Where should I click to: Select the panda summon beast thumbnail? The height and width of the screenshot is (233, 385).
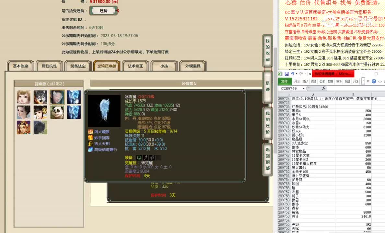(x=57, y=113)
